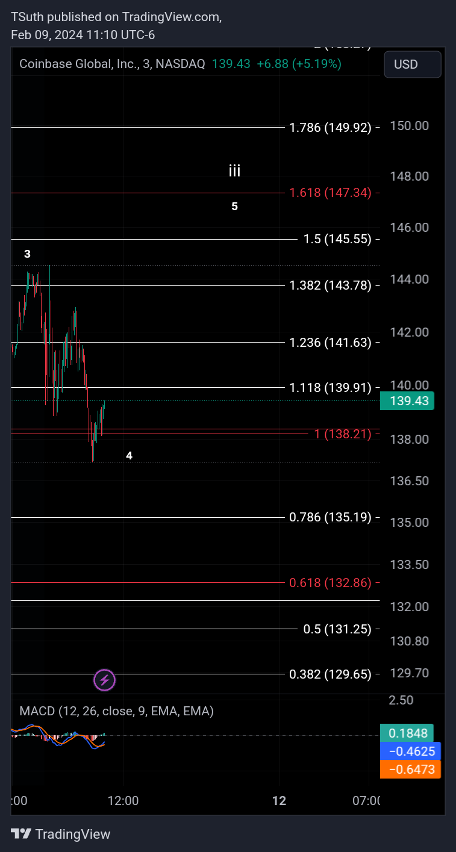The image size is (456, 852).
Task: Click the 12:00 time axis label
Action: pyautogui.click(x=123, y=801)
